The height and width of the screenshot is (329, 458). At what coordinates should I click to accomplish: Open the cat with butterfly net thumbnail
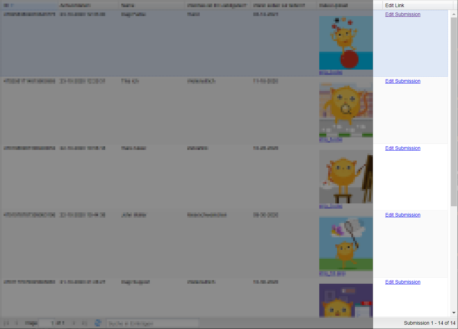click(346, 244)
